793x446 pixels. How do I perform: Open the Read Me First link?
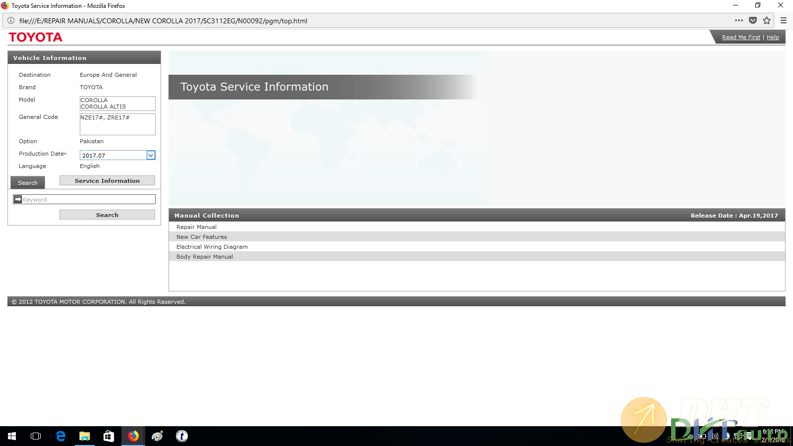point(740,37)
